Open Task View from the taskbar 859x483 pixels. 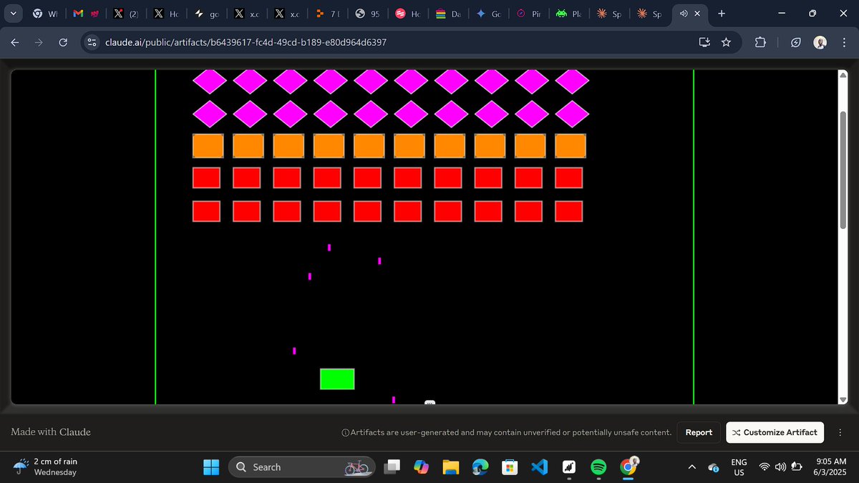[393, 467]
